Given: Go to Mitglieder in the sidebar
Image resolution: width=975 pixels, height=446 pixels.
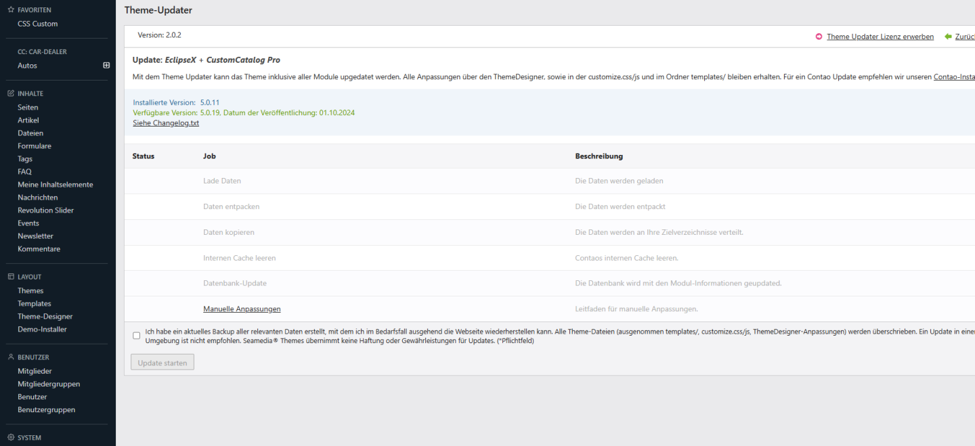Looking at the screenshot, I should tap(35, 372).
